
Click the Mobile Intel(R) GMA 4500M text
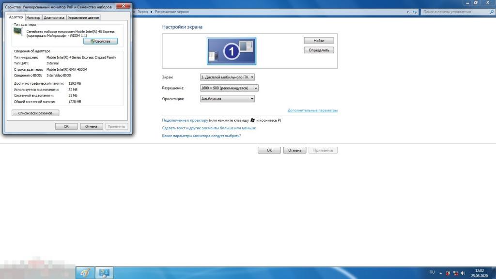tap(67, 69)
